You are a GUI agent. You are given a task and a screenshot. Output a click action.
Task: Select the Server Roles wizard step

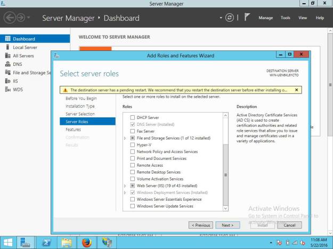[x=87, y=122]
